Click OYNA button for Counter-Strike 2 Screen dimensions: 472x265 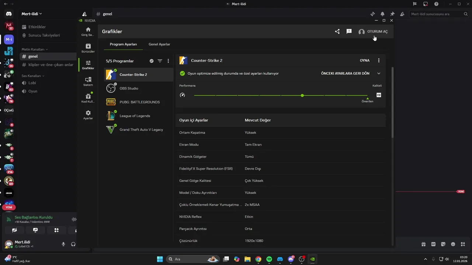pyautogui.click(x=365, y=60)
